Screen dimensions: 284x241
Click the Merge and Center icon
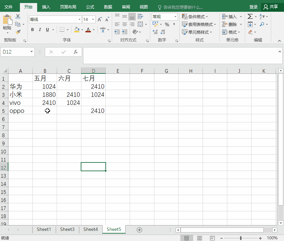140,24
